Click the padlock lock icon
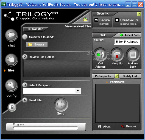Screen dimensions: 145x140 tap(12, 107)
